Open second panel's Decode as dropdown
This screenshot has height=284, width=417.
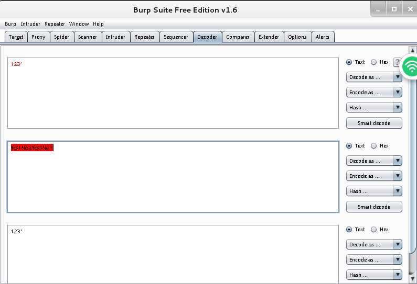[x=374, y=161]
